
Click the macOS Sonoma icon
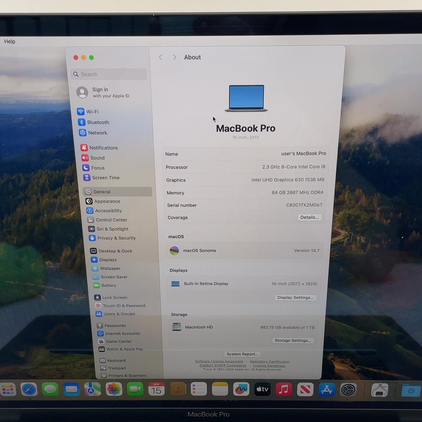174,250
